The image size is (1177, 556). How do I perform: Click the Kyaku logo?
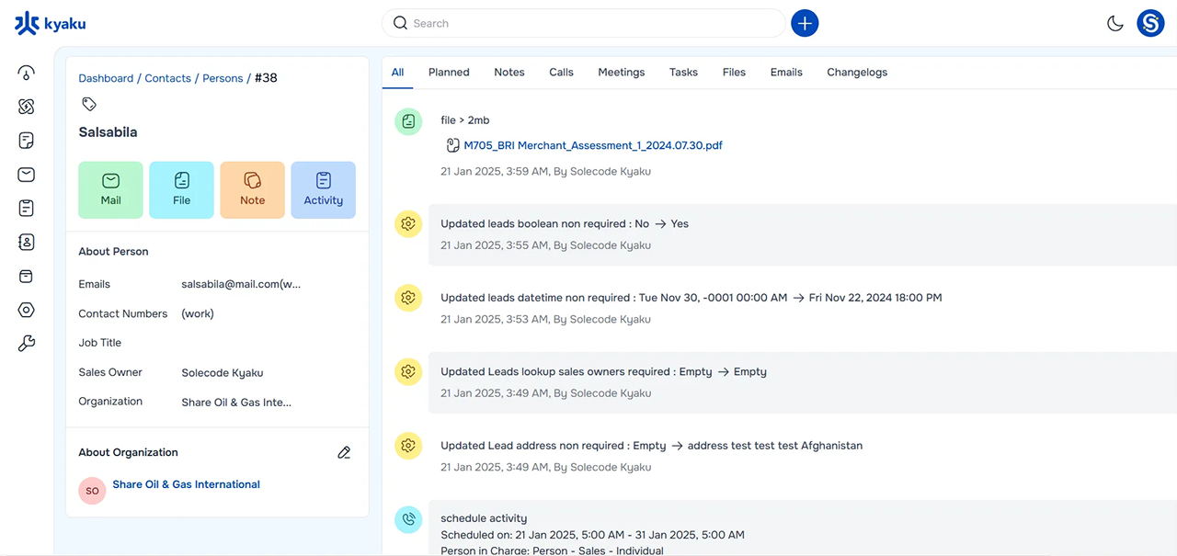(51, 23)
